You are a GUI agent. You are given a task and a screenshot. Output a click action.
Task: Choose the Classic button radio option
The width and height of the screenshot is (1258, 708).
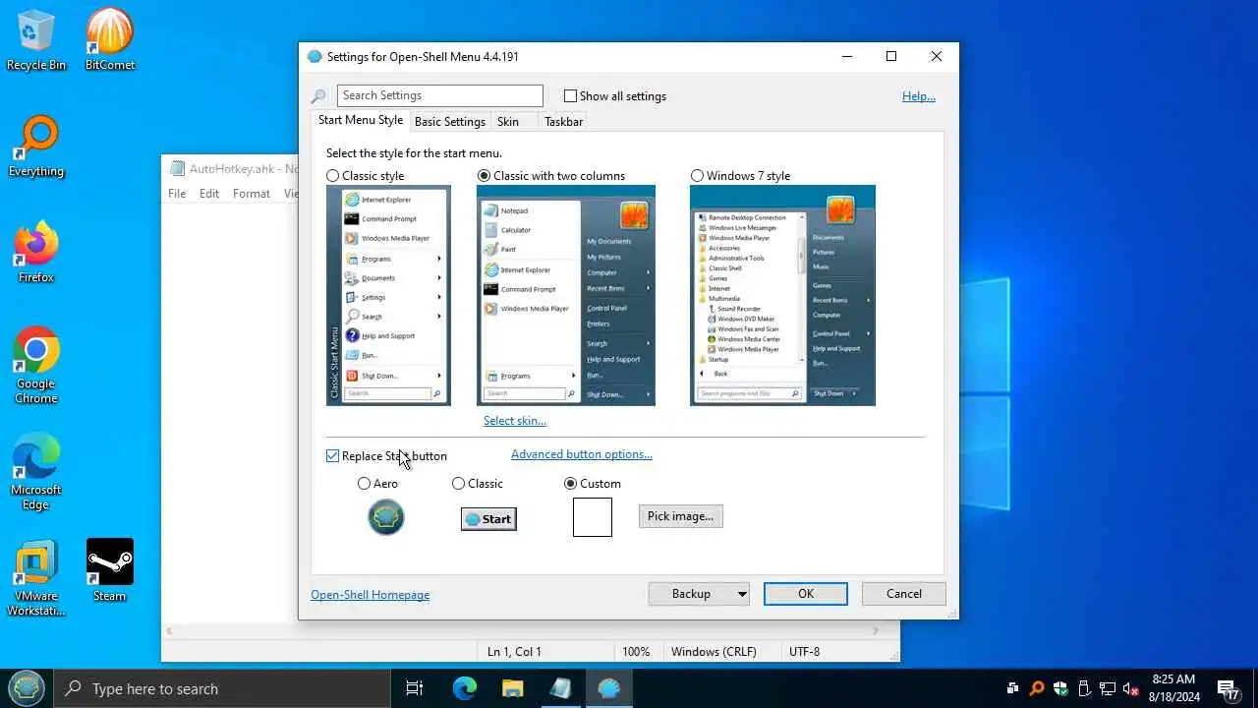click(458, 484)
